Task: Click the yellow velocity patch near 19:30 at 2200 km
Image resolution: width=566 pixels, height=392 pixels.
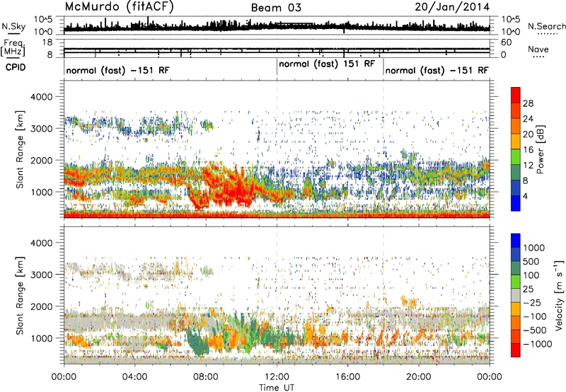Action: coord(410,300)
